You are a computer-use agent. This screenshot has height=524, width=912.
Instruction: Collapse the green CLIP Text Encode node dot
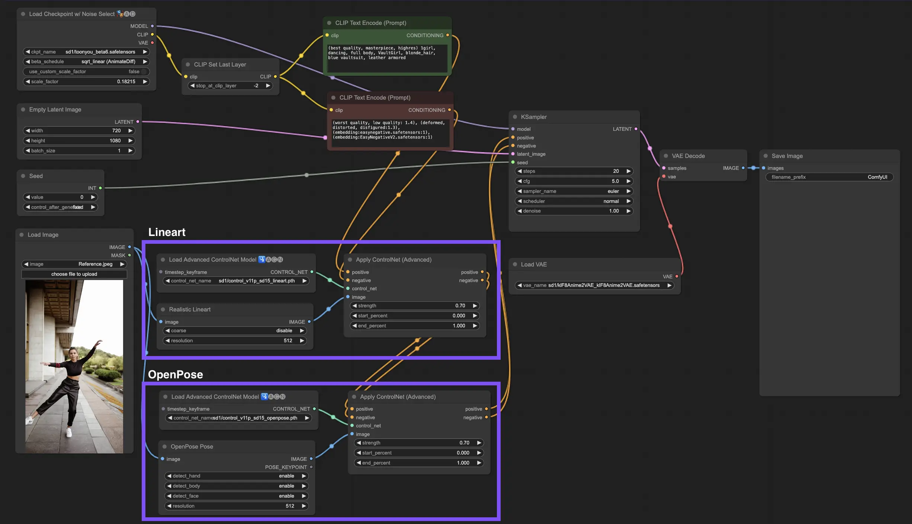pos(329,23)
